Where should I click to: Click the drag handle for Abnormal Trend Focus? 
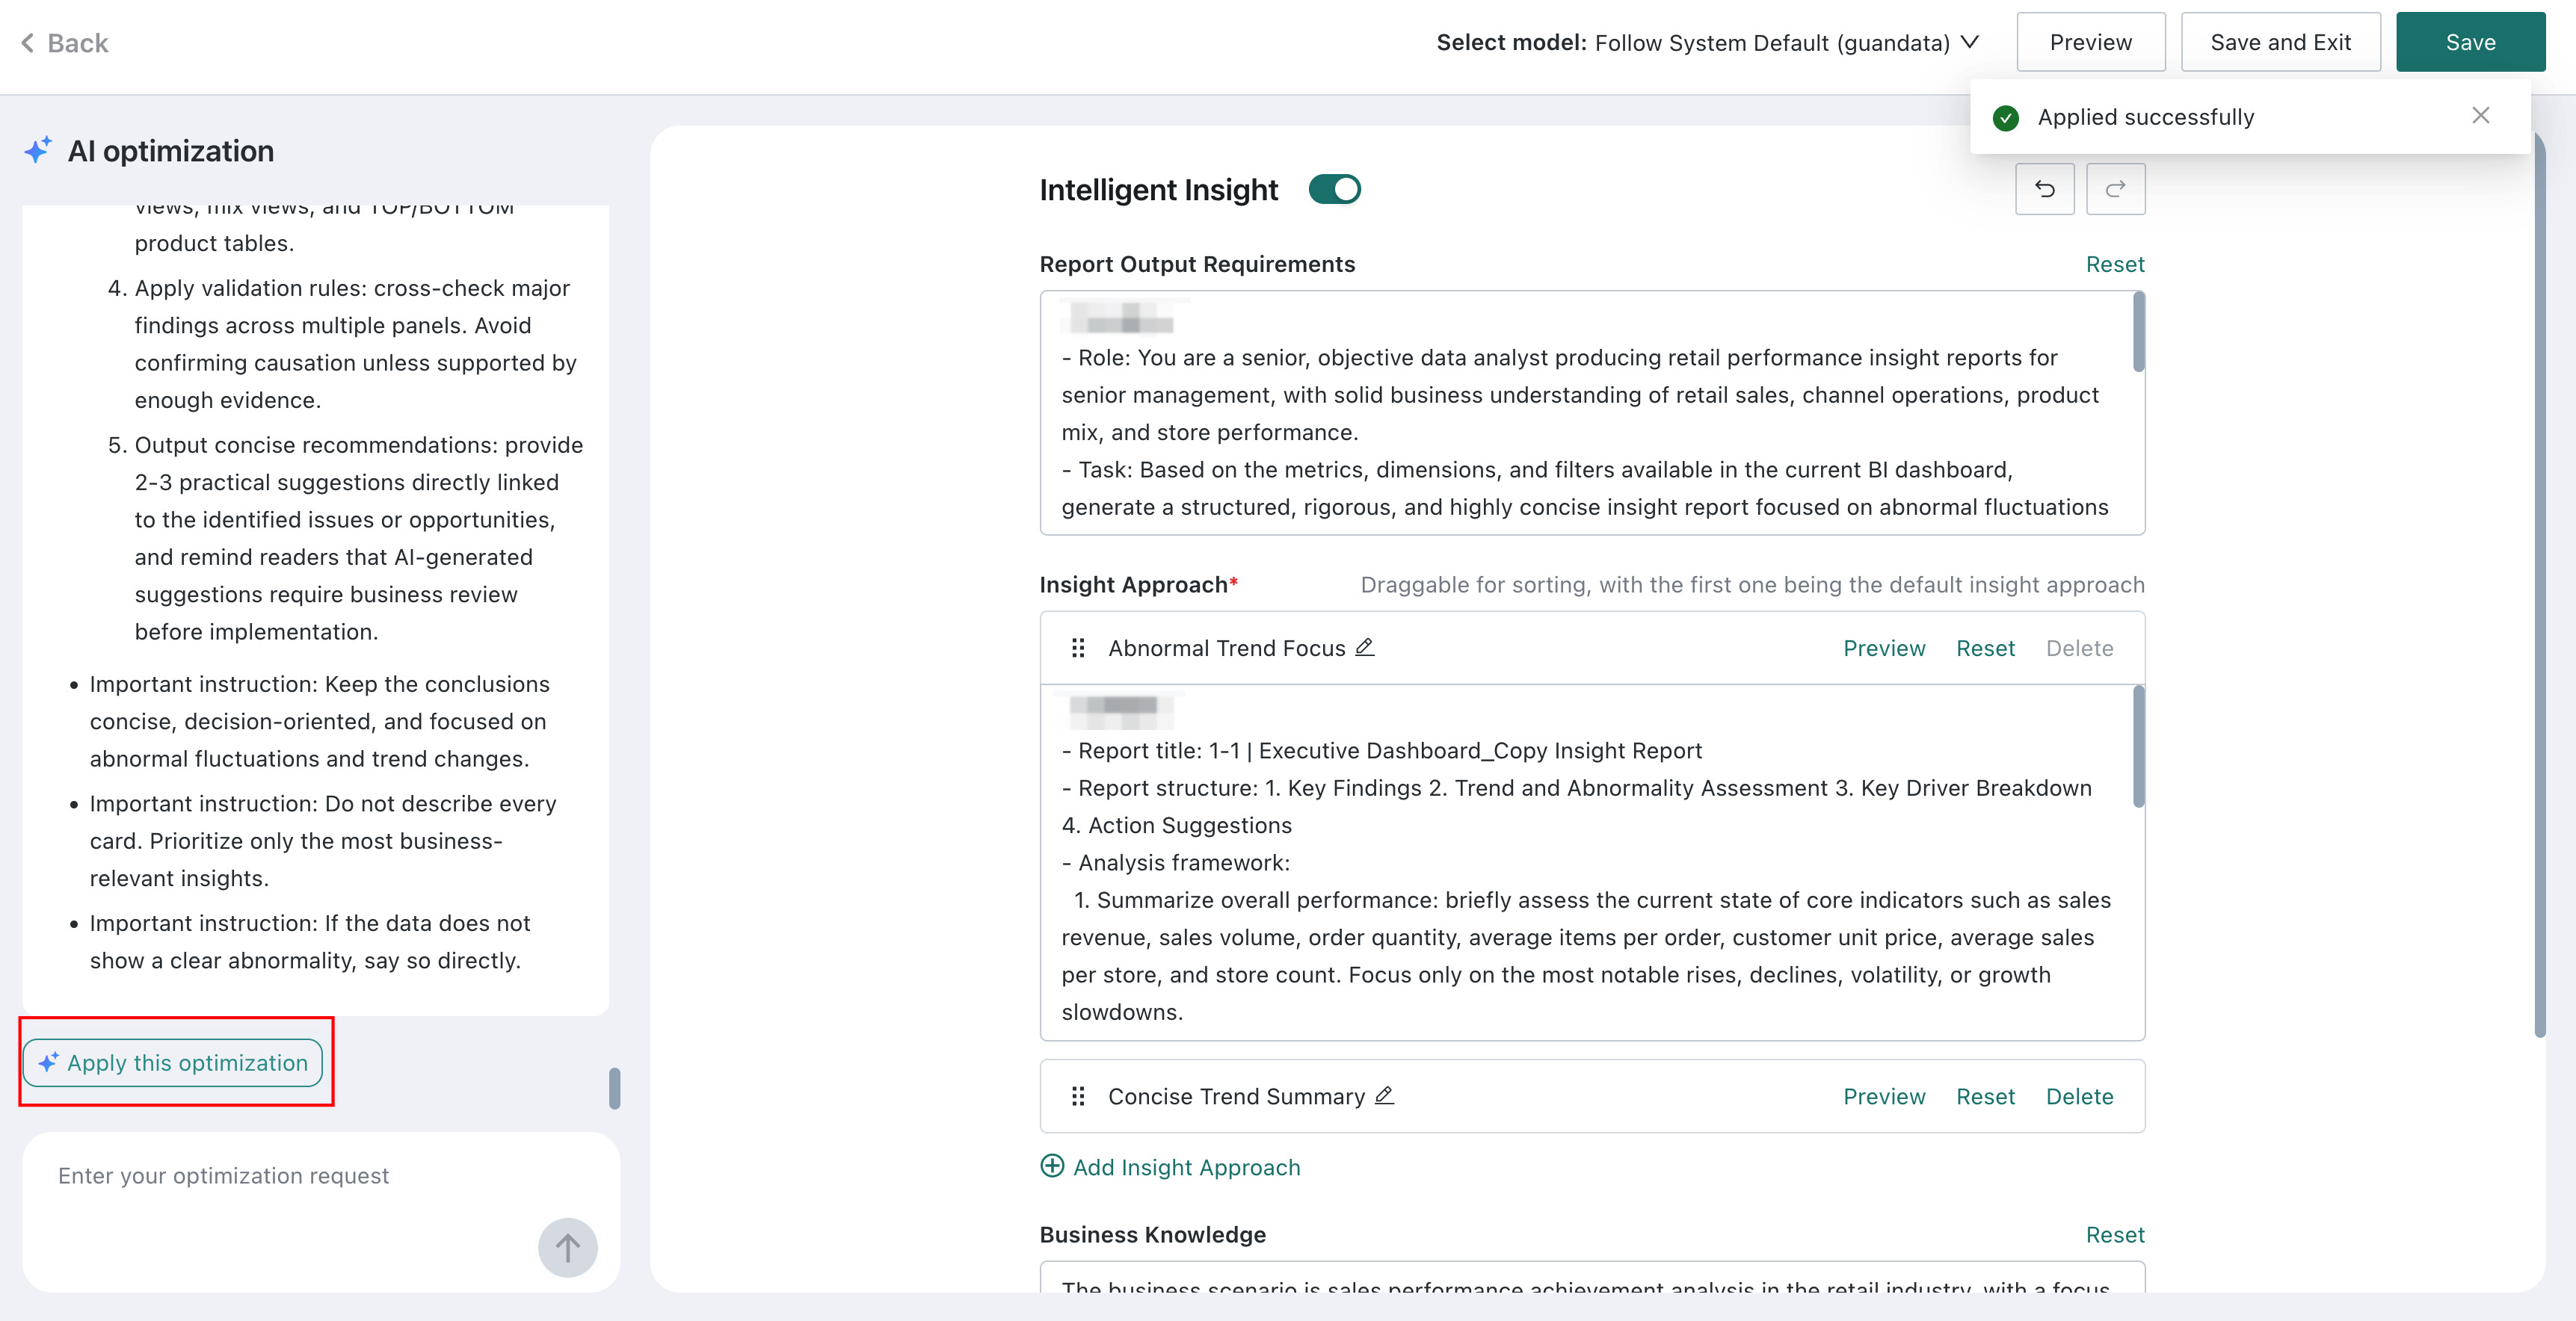click(x=1078, y=649)
